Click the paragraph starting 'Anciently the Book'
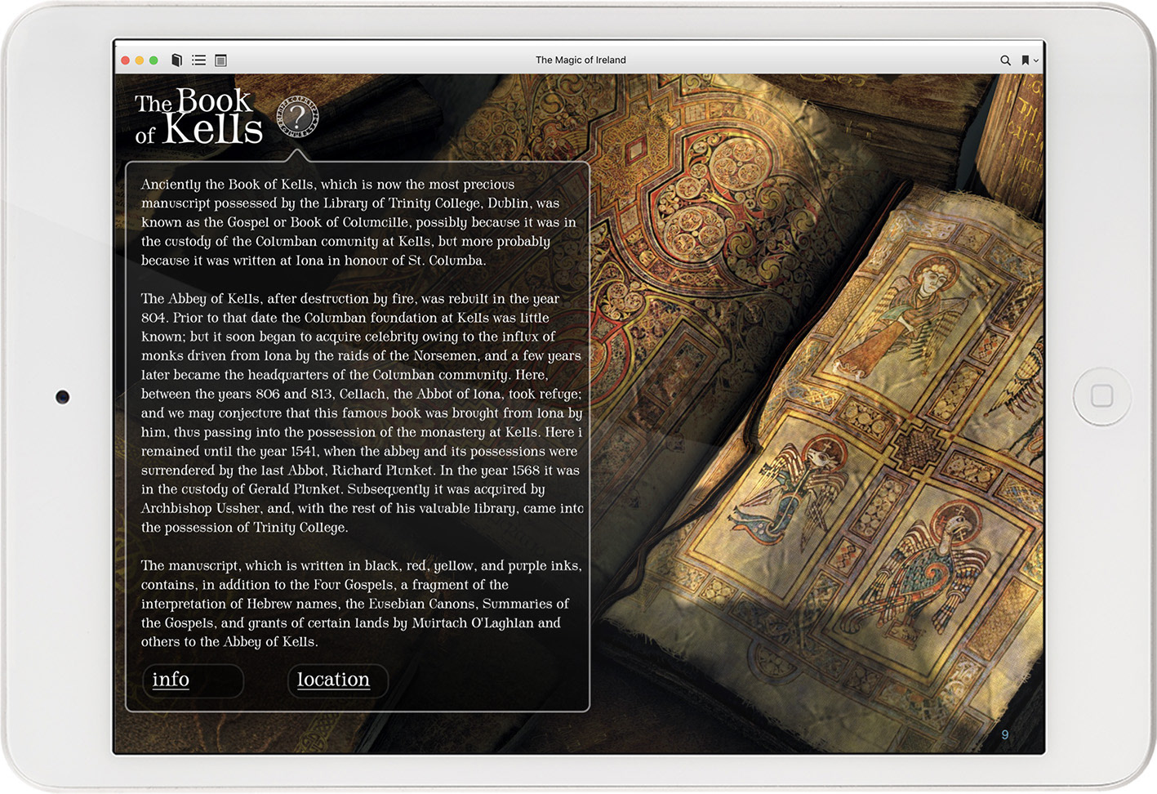The image size is (1157, 794). coord(358,222)
